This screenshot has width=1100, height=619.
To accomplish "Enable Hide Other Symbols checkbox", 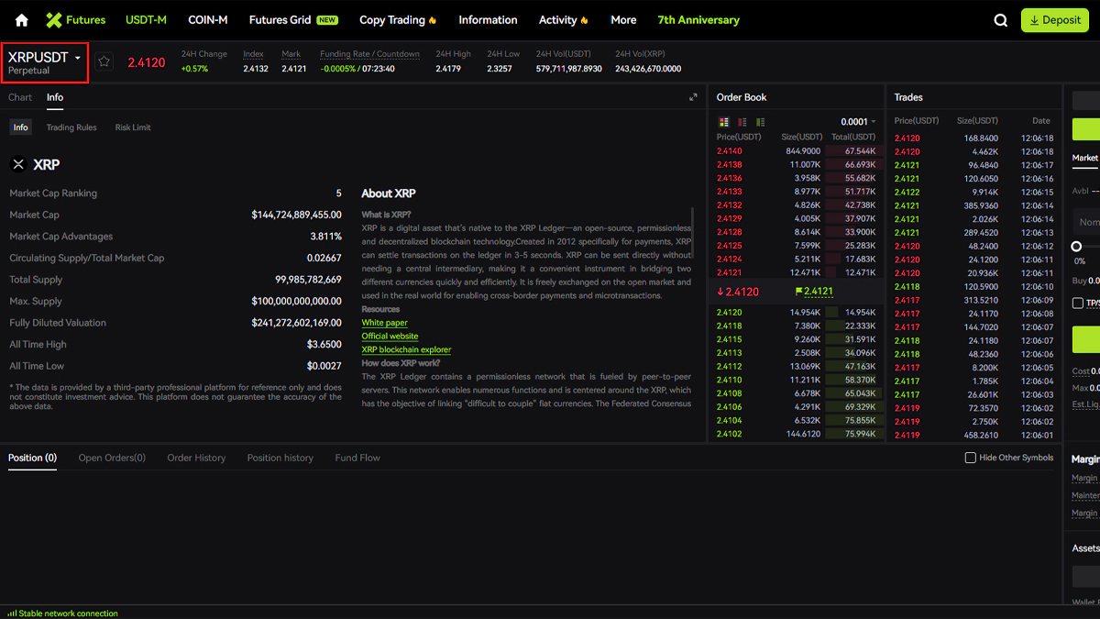I will tap(970, 458).
